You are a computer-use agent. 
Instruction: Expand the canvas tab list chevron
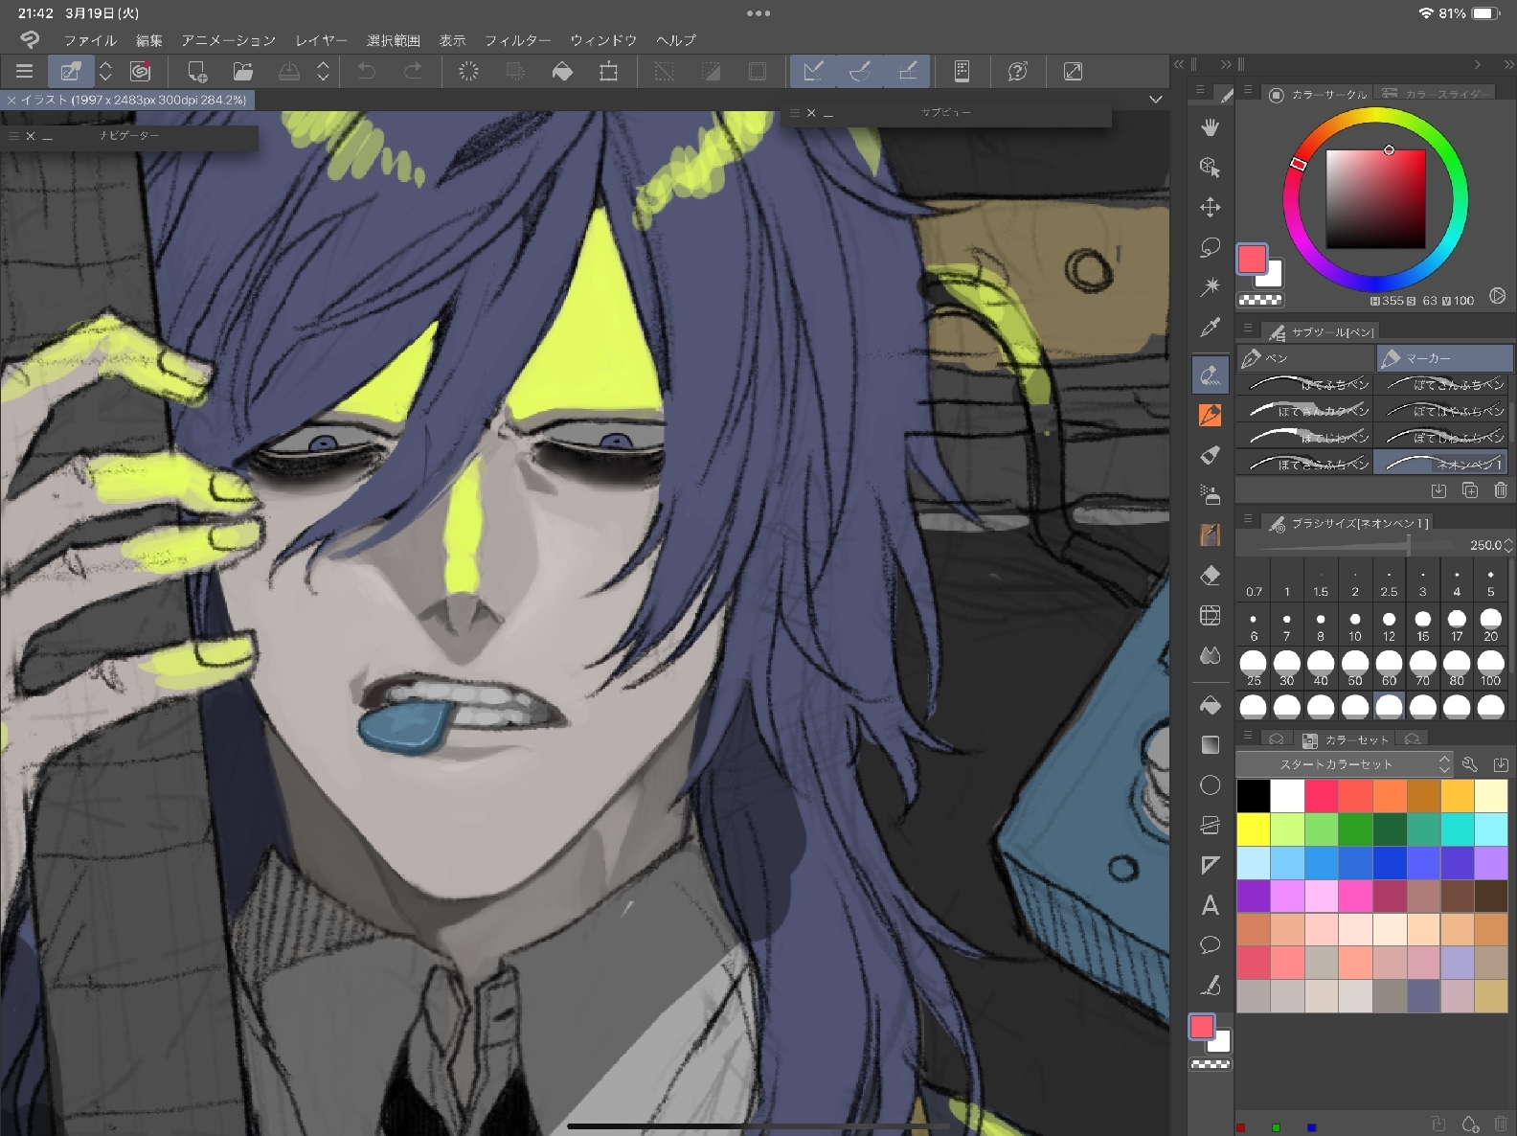1156,100
